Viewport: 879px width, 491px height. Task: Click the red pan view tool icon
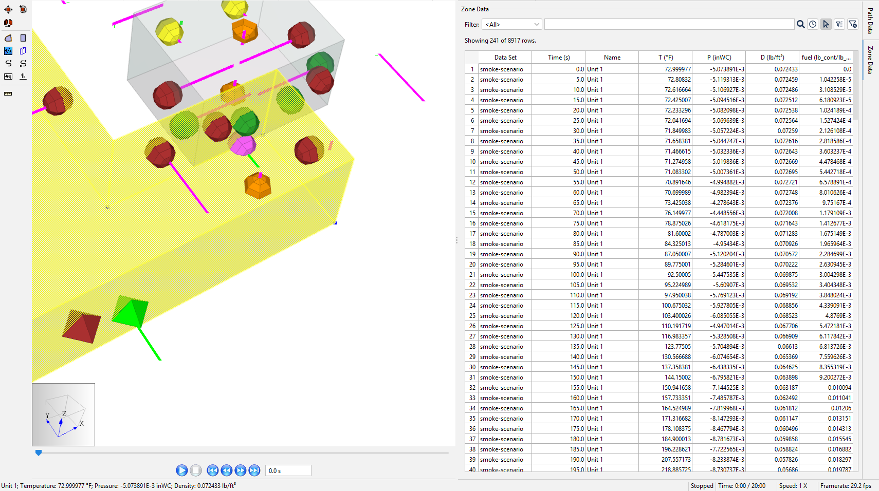click(x=8, y=9)
